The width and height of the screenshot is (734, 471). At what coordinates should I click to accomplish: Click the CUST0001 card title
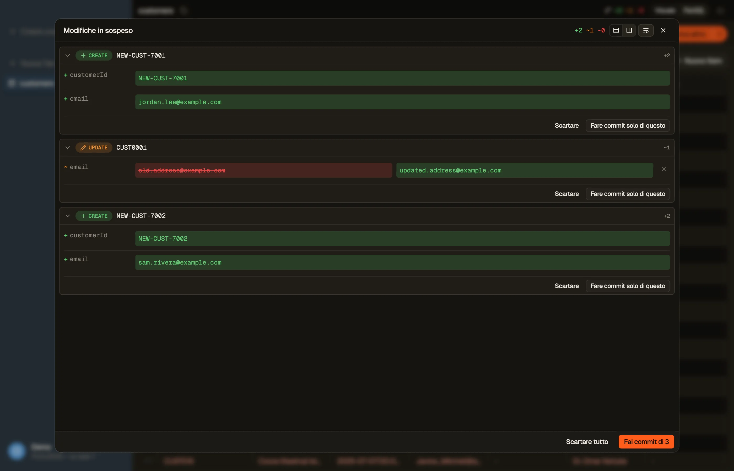[x=131, y=147]
